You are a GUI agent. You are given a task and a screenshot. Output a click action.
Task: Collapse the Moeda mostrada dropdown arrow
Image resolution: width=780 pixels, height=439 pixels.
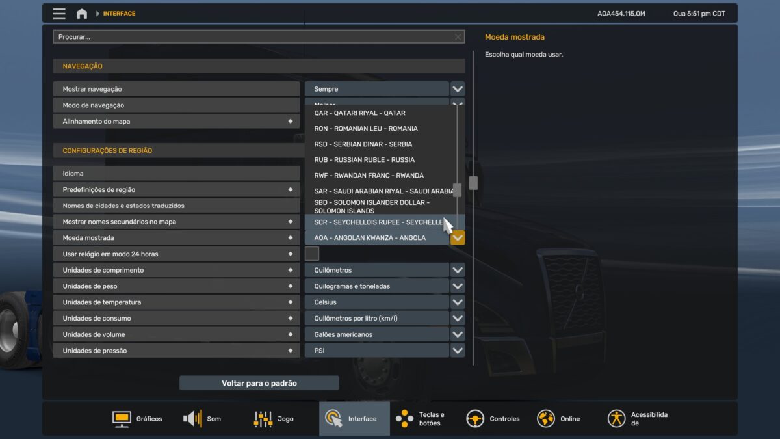(x=458, y=238)
